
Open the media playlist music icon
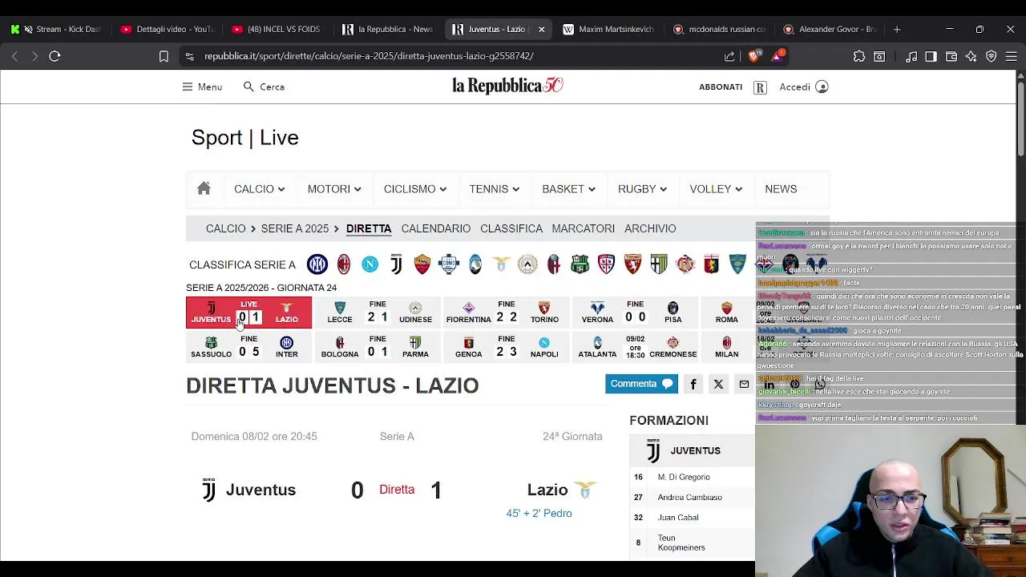(x=911, y=56)
